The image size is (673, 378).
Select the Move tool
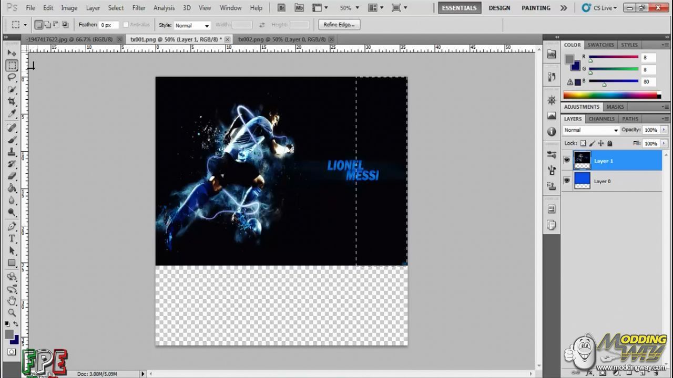click(x=12, y=53)
